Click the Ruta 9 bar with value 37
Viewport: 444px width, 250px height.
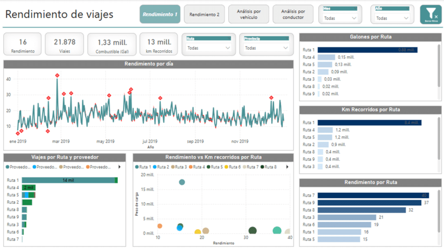(x=369, y=203)
